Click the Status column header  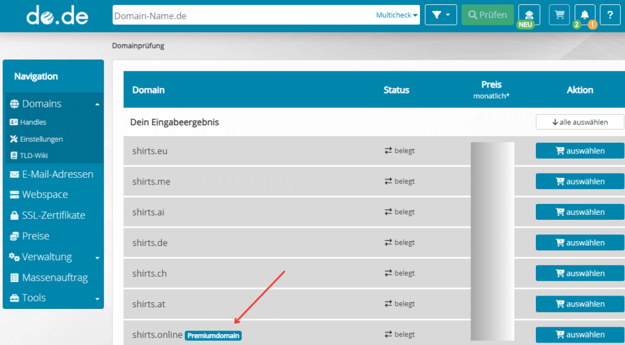[x=396, y=90]
